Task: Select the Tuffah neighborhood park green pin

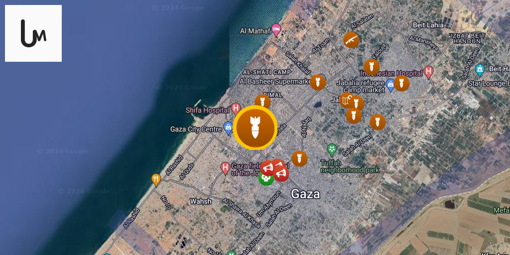Action: (332, 149)
